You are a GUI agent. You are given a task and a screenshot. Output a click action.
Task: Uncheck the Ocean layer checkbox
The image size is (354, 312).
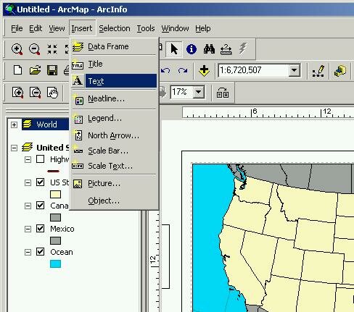click(40, 252)
